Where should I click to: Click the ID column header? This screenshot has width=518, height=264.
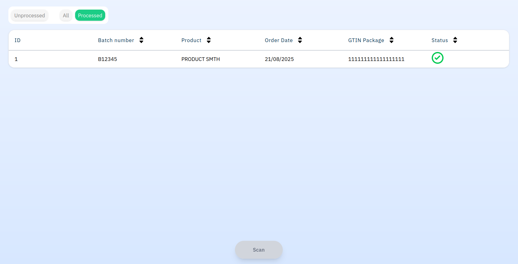pos(17,41)
